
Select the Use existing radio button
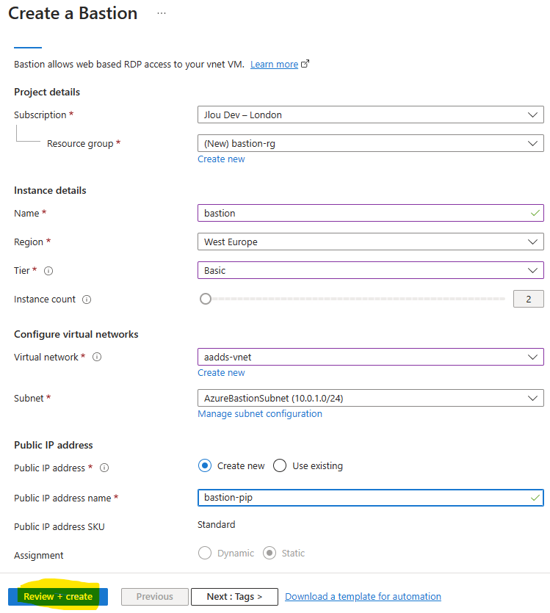(x=280, y=465)
